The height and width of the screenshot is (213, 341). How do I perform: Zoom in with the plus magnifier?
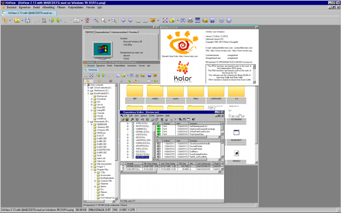coord(96,20)
